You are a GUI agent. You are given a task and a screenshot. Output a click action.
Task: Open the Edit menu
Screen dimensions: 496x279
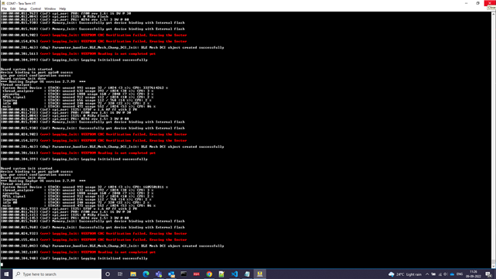(x=12, y=9)
